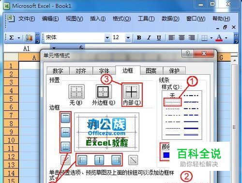Select the medium dashed line style
The image size is (242, 183).
pyautogui.click(x=191, y=115)
